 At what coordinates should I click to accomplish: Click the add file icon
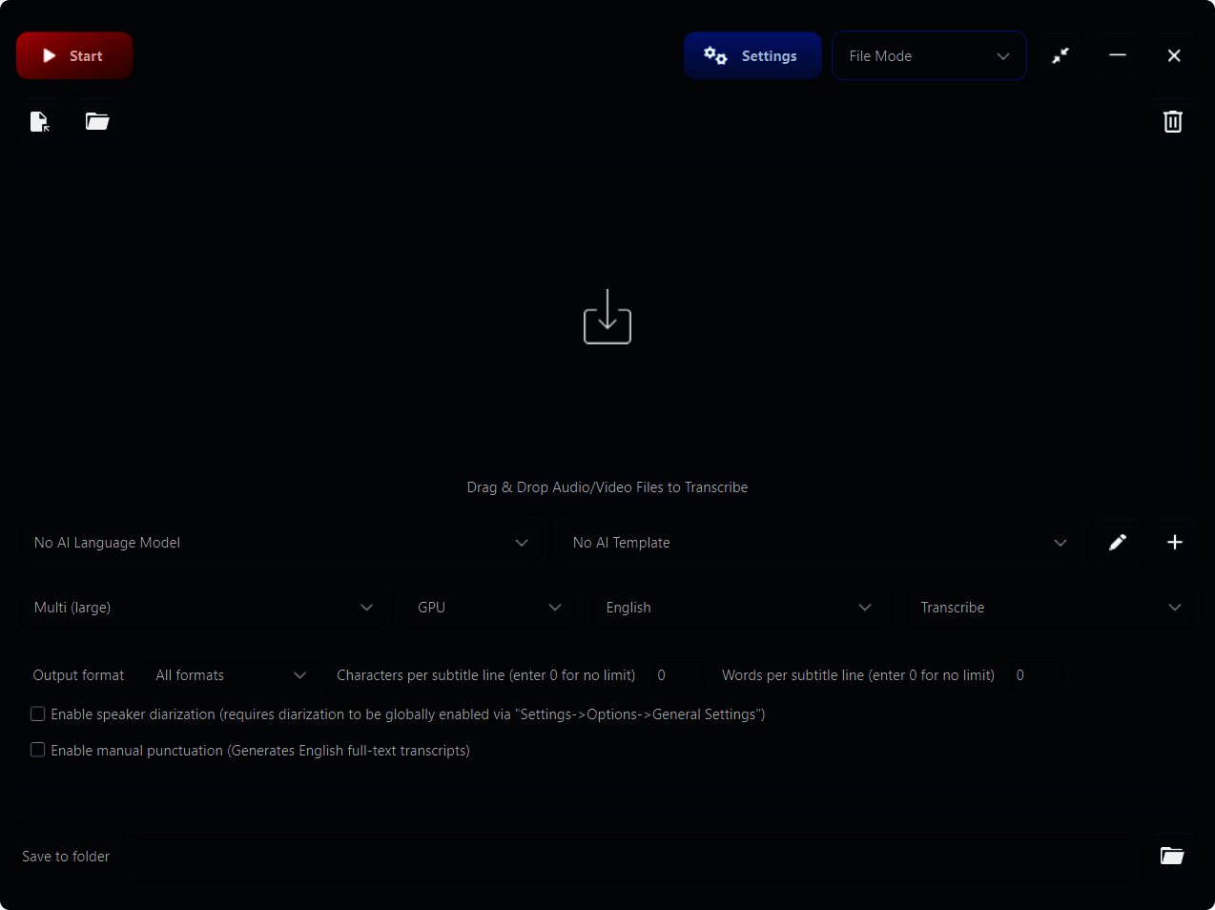[x=40, y=122]
